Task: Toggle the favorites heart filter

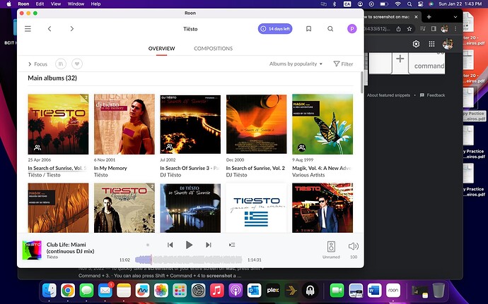Action: point(77,64)
